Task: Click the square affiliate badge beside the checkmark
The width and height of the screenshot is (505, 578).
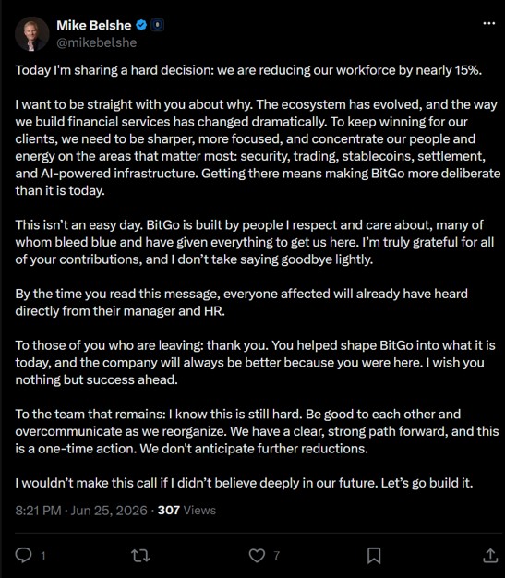Action: click(157, 25)
